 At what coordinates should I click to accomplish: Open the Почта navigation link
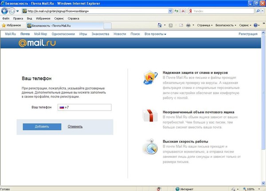25,34
